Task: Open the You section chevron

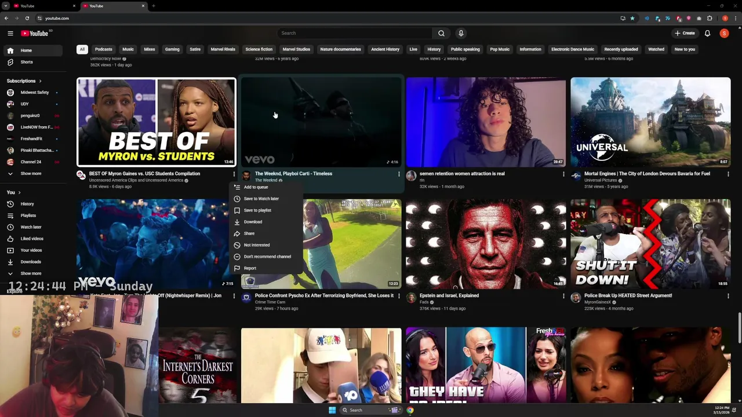Action: pyautogui.click(x=19, y=192)
